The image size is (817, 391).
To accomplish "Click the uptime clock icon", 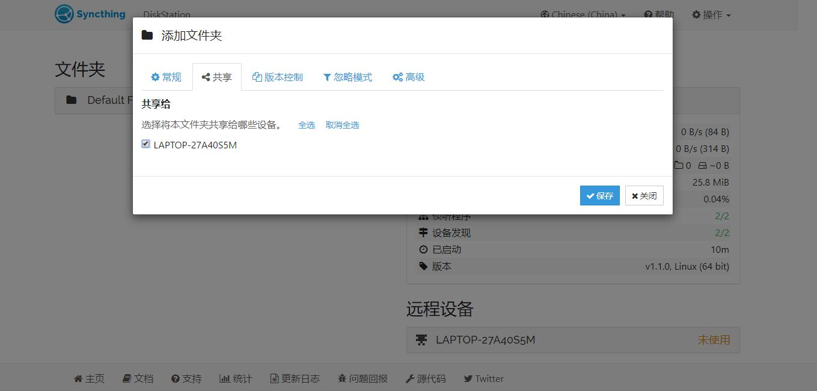I will tap(423, 249).
